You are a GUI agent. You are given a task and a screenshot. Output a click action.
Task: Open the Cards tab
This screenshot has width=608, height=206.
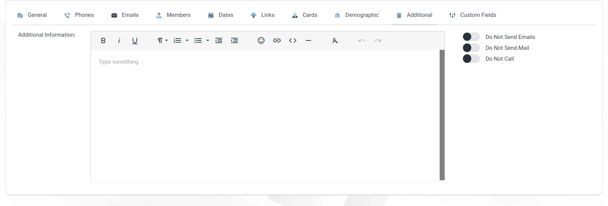pyautogui.click(x=305, y=15)
